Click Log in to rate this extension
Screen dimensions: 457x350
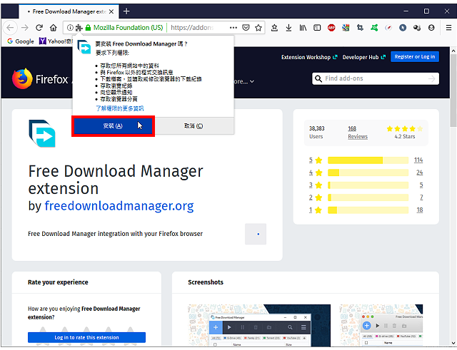point(86,337)
